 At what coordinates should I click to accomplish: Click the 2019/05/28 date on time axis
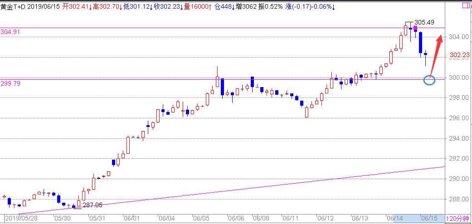click(x=22, y=218)
